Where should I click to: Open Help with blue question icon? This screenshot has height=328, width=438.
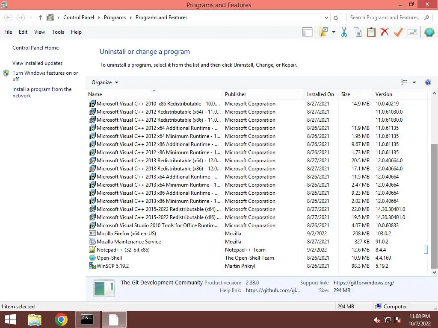pyautogui.click(x=428, y=82)
